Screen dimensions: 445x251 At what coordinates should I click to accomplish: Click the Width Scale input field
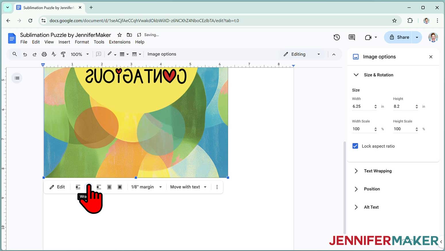point(362,129)
